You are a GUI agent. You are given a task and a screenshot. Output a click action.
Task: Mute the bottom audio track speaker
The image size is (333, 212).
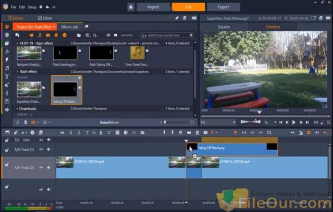pos(49,189)
